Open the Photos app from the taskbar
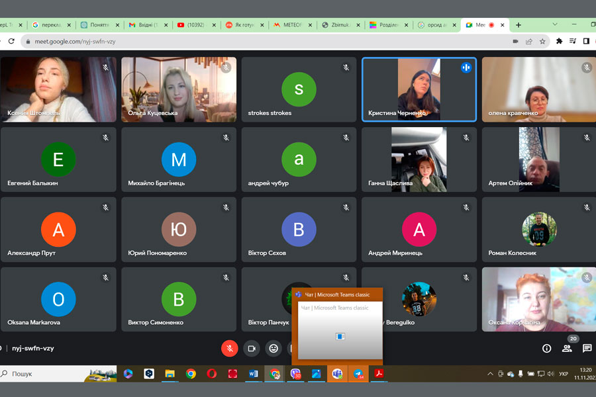The image size is (596, 397). tap(317, 374)
